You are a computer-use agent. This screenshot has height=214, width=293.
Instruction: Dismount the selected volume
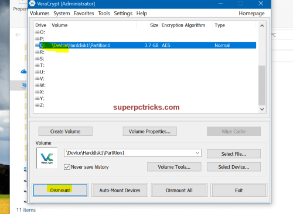[60, 190]
